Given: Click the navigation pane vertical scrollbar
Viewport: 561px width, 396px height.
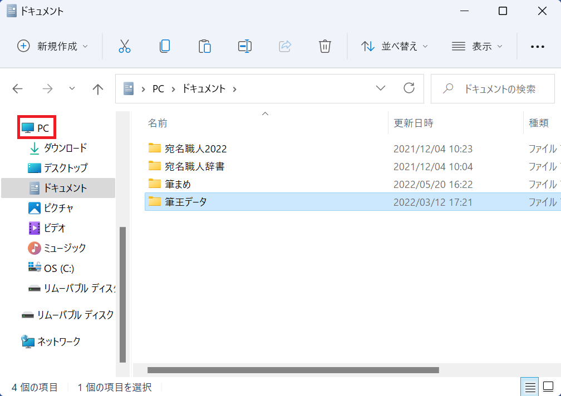Looking at the screenshot, I should [x=122, y=295].
